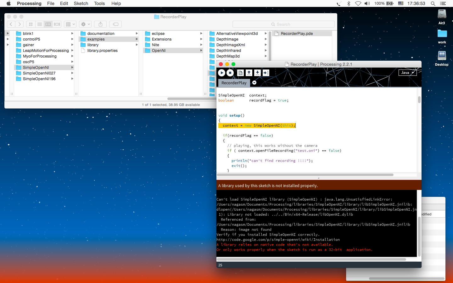Image resolution: width=453 pixels, height=283 pixels.
Task: Open the Java mode dropdown
Action: (x=407, y=73)
